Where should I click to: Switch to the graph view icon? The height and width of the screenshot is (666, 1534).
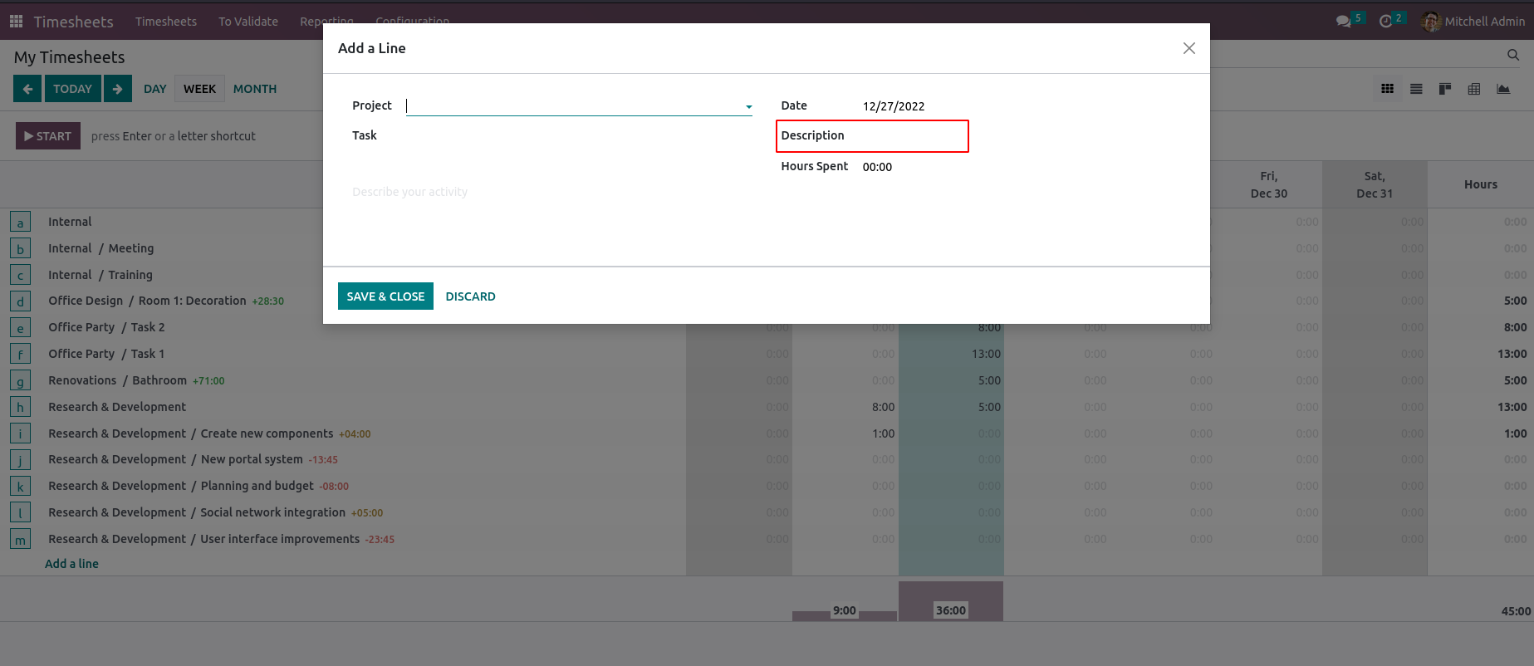pyautogui.click(x=1503, y=89)
